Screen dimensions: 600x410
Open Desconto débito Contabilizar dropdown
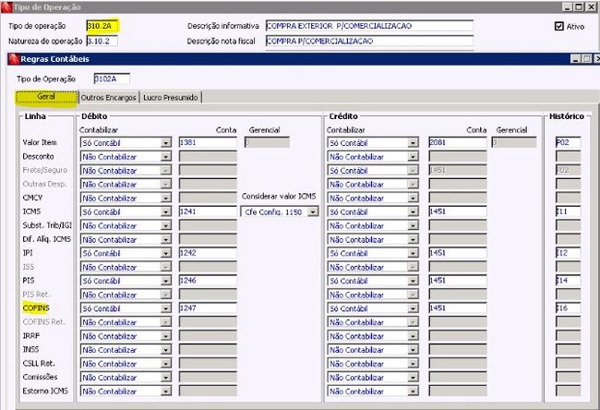[x=165, y=157]
